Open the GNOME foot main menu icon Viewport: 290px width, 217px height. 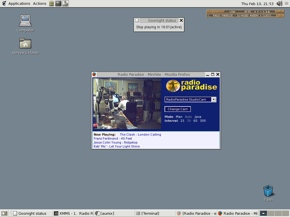click(x=4, y=3)
